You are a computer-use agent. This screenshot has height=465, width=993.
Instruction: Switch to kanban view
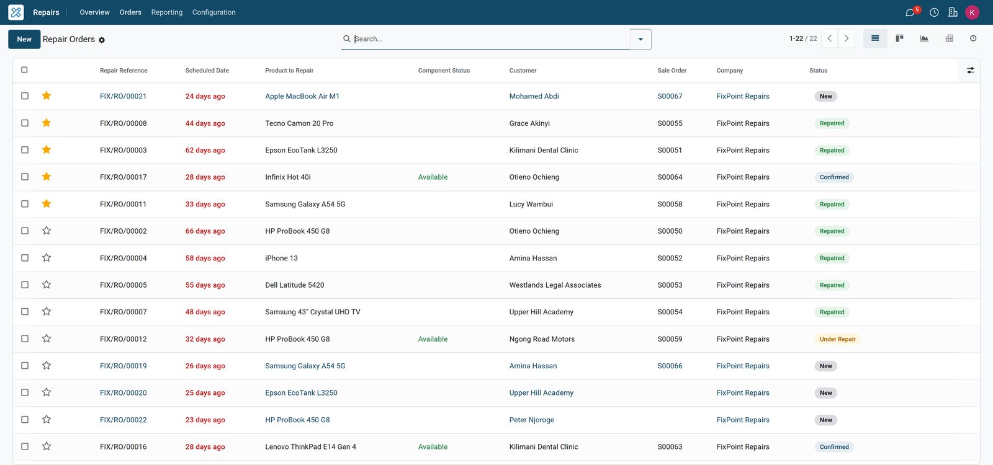tap(899, 38)
